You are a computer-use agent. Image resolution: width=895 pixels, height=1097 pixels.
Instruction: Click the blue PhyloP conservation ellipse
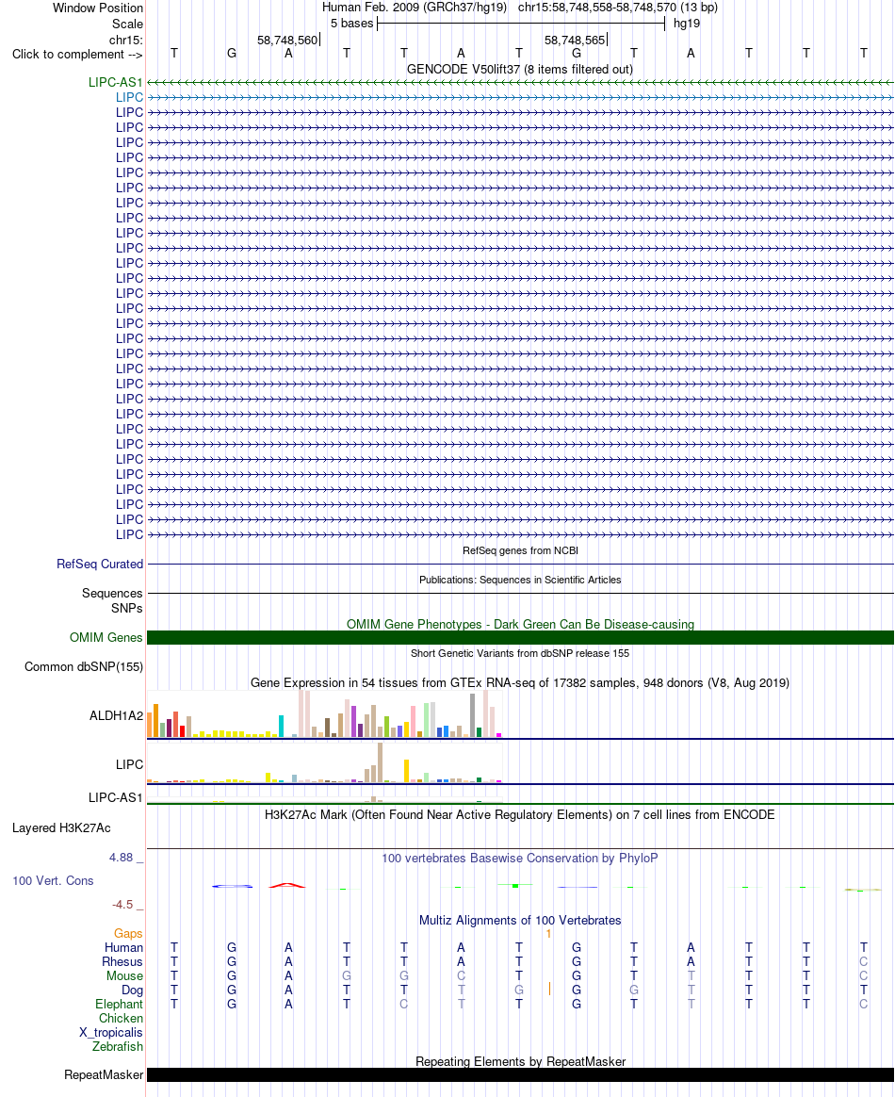pos(232,887)
